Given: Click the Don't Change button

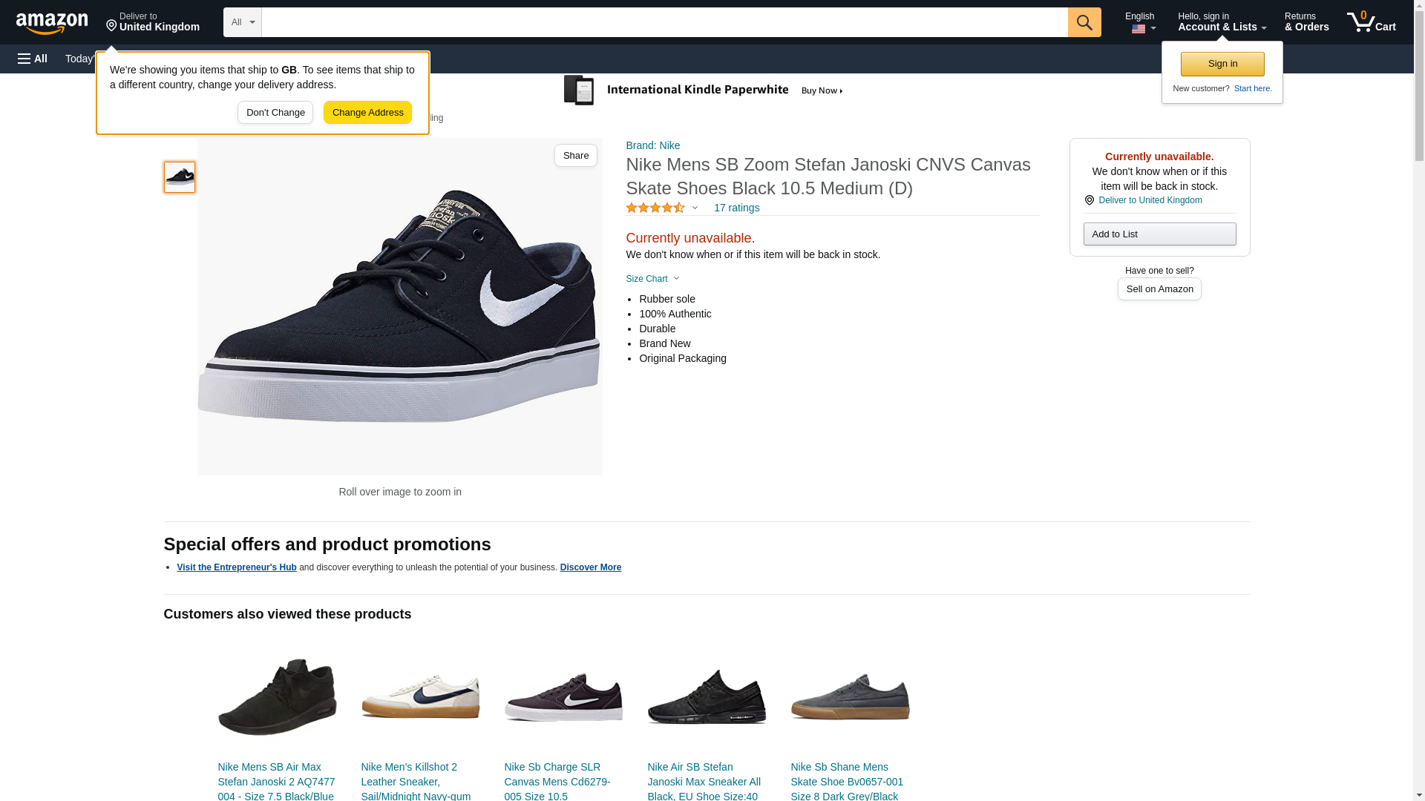Looking at the screenshot, I should click(x=275, y=113).
